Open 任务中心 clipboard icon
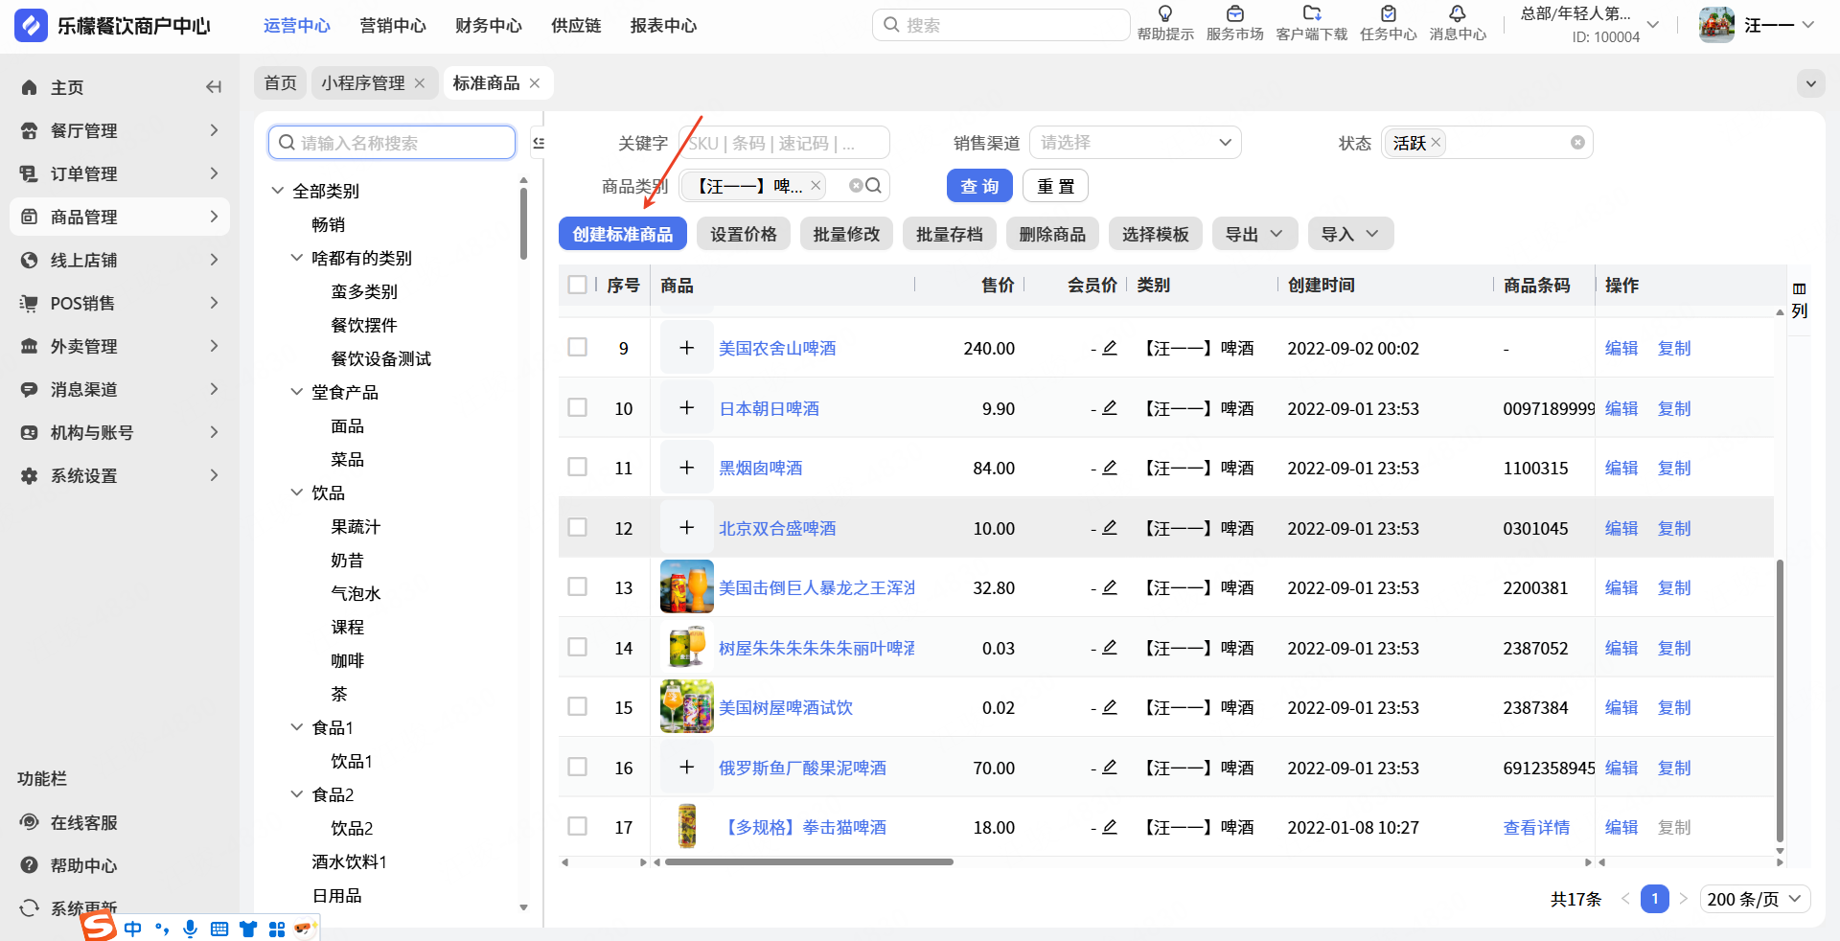The height and width of the screenshot is (941, 1840). 1388,14
